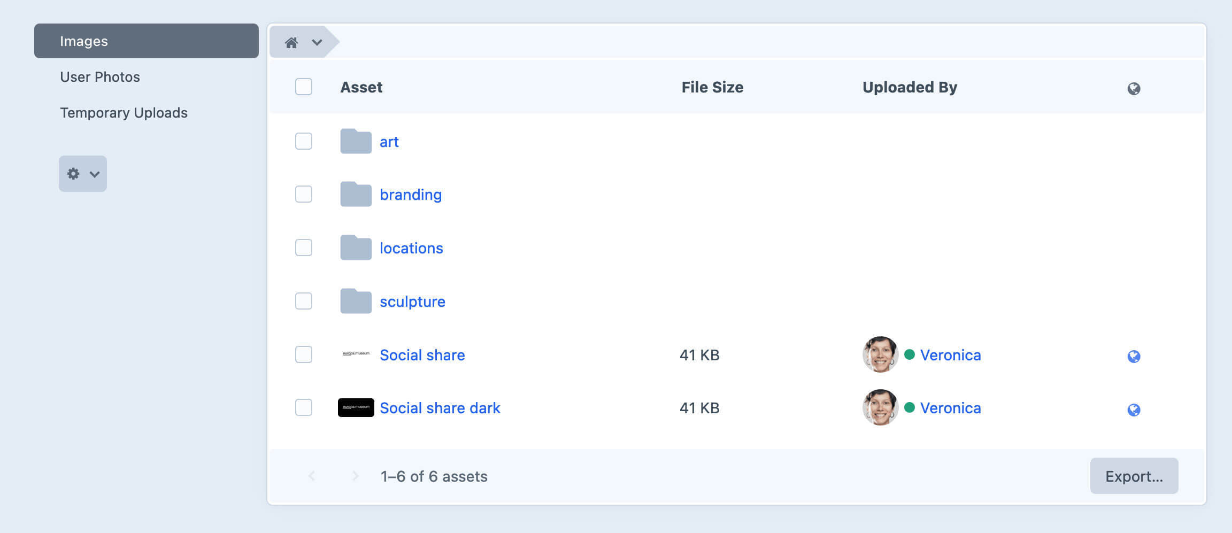1232x533 pixels.
Task: Open the Social share dark asset
Action: coord(440,408)
